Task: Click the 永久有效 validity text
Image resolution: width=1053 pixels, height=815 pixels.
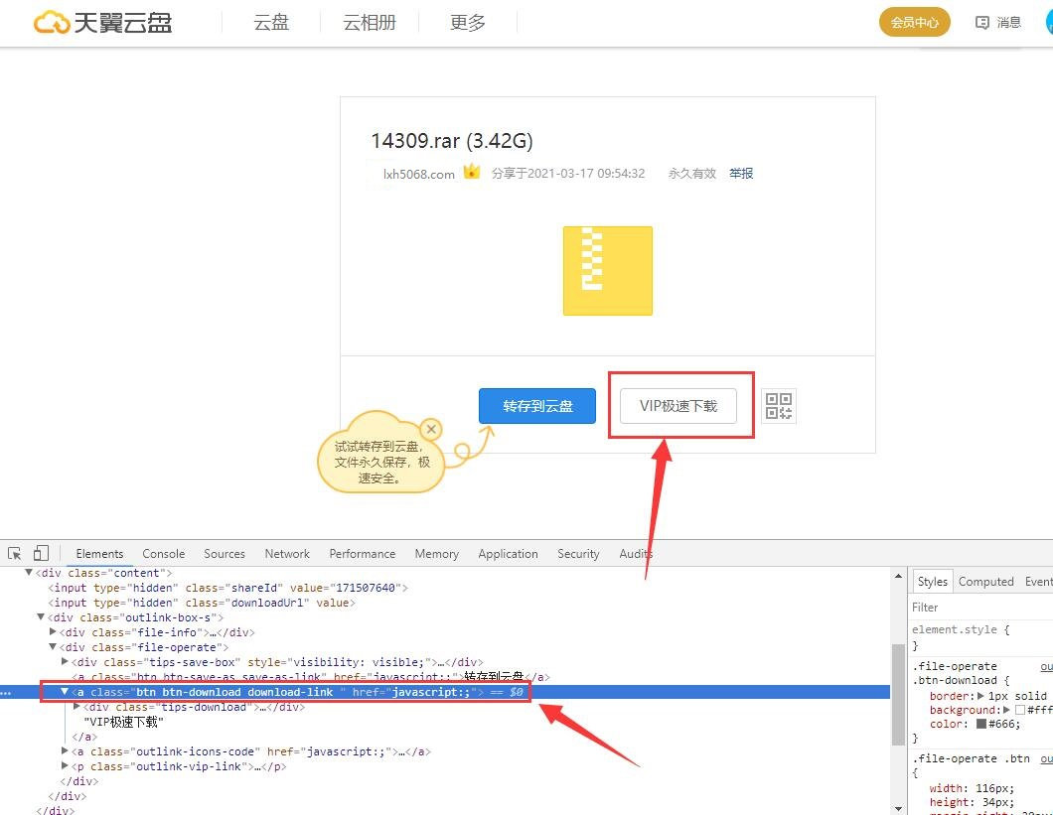Action: click(x=691, y=173)
